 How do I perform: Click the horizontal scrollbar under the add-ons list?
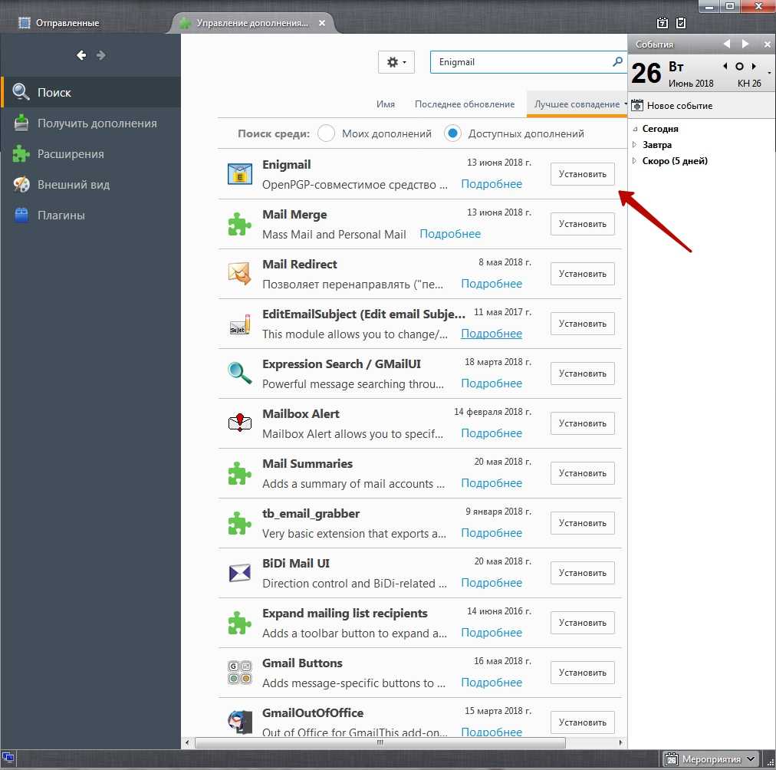(380, 743)
